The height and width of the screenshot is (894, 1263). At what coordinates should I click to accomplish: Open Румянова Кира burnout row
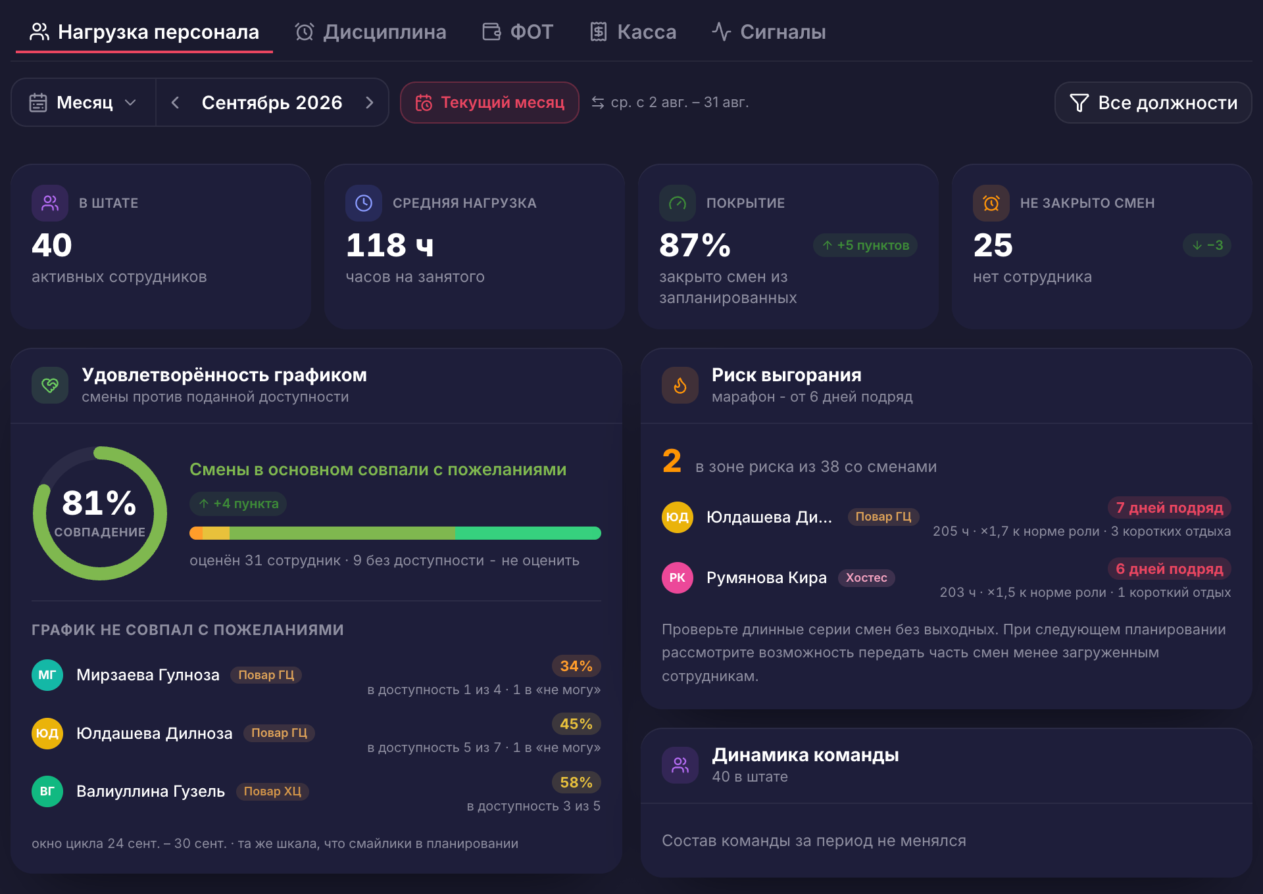point(946,579)
